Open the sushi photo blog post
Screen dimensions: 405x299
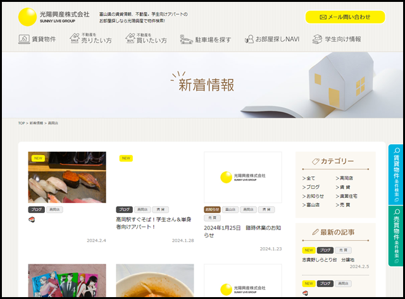(x=67, y=177)
